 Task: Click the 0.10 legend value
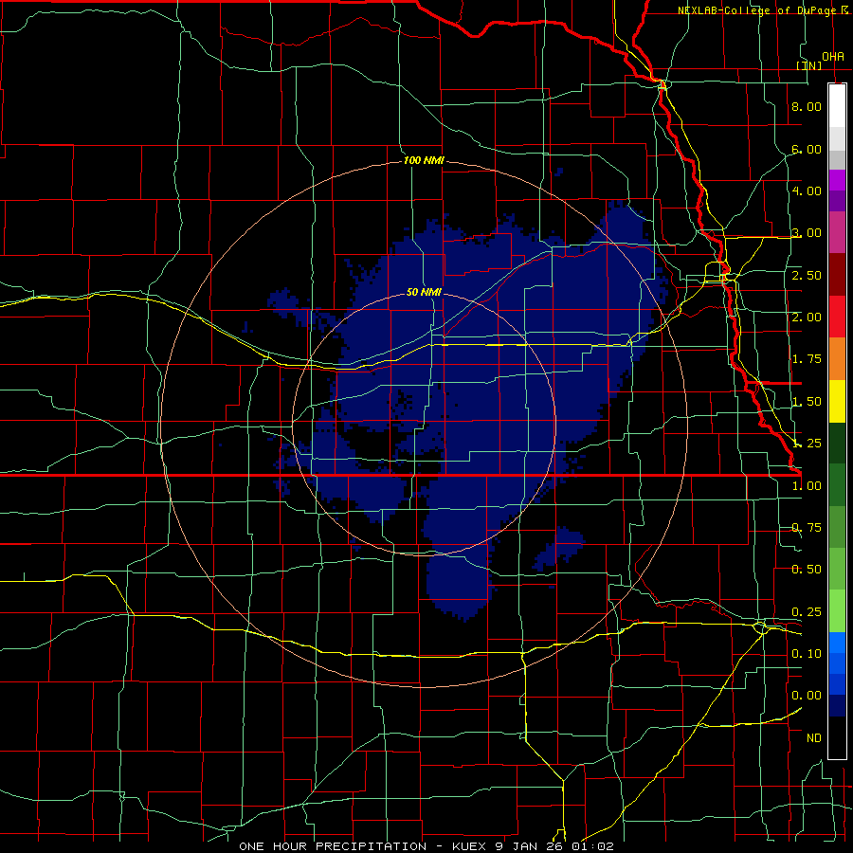tap(807, 654)
